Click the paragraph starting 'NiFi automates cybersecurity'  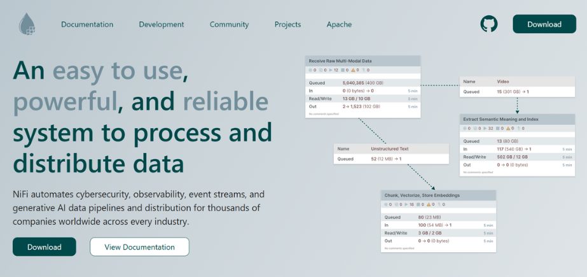(139, 208)
